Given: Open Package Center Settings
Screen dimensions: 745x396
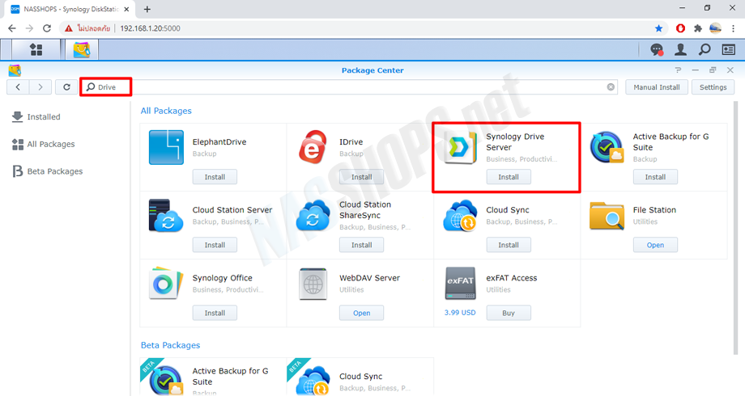Looking at the screenshot, I should point(713,87).
